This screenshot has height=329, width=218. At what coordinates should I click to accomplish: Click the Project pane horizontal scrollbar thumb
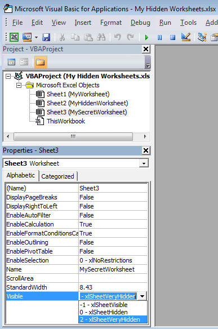pos(73,136)
